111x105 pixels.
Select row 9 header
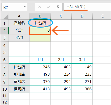pos(4,82)
